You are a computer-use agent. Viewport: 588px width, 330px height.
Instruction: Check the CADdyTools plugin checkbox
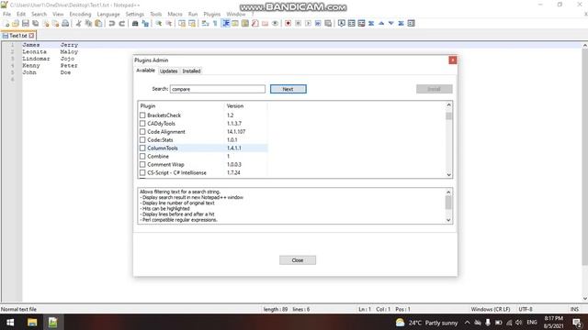142,124
